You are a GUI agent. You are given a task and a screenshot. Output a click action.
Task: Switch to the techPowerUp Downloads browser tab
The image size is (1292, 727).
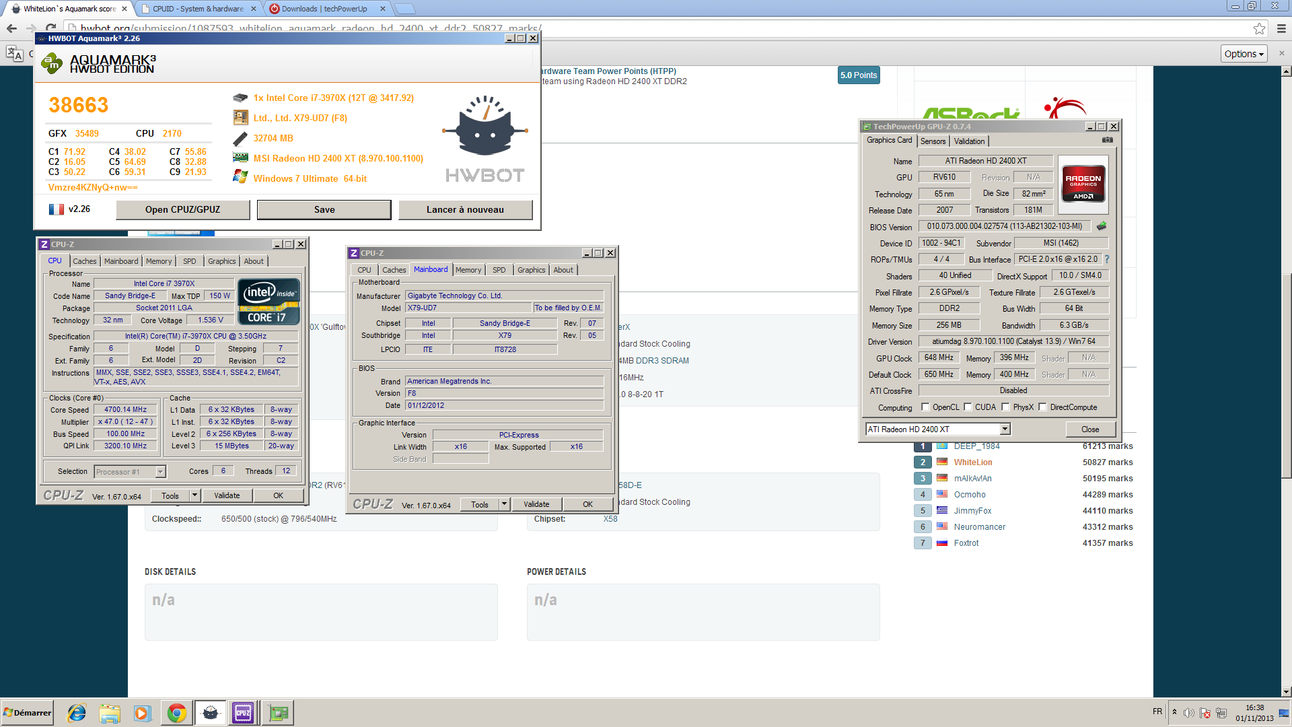(328, 9)
